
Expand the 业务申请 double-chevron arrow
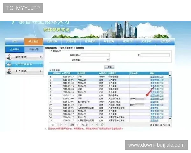tap(41, 57)
